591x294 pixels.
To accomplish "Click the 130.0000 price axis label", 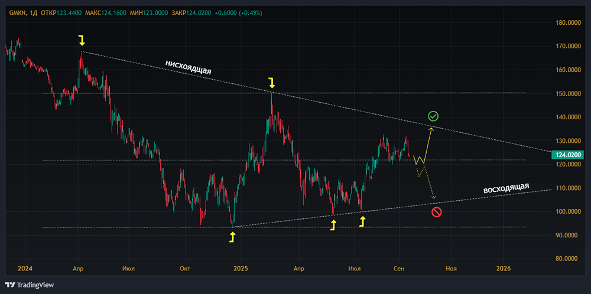I will point(569,141).
